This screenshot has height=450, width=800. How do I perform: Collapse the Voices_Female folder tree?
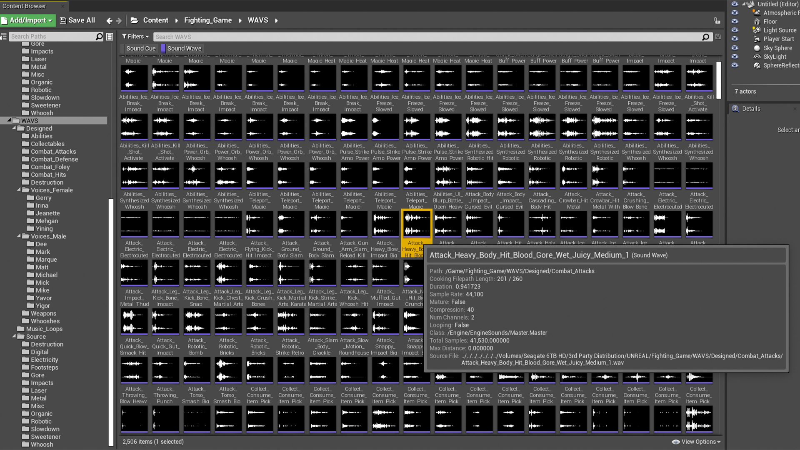[19, 190]
